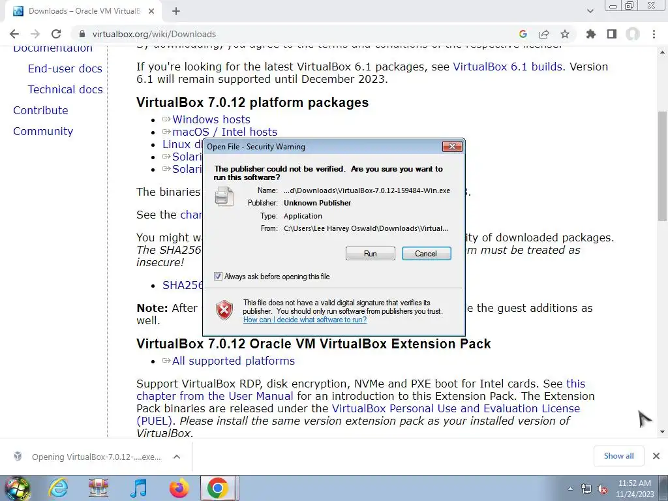Click the padlock site info icon

pyautogui.click(x=82, y=34)
